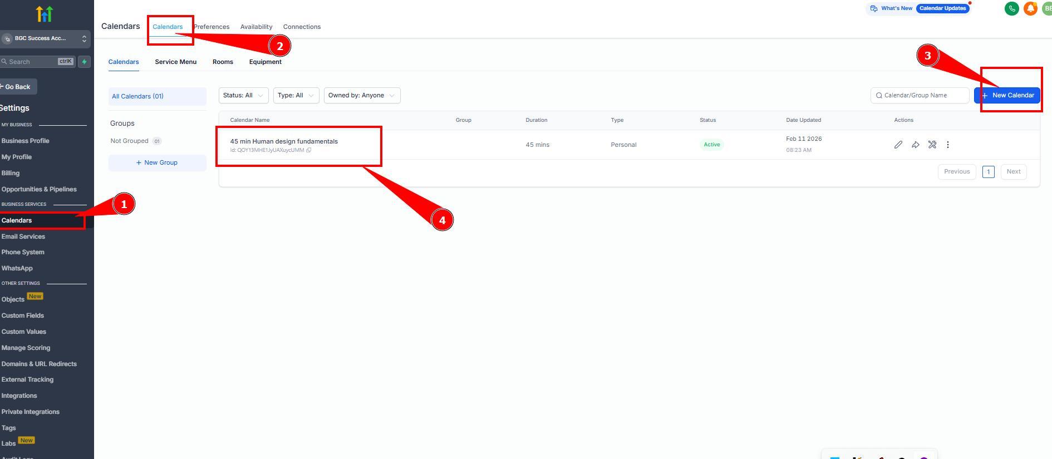
Task: Click the New Calendar button
Action: tap(1007, 96)
